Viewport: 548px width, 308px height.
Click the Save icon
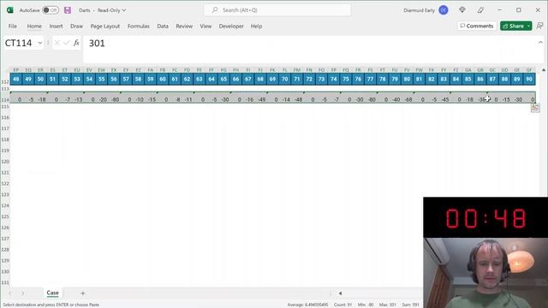coord(68,10)
